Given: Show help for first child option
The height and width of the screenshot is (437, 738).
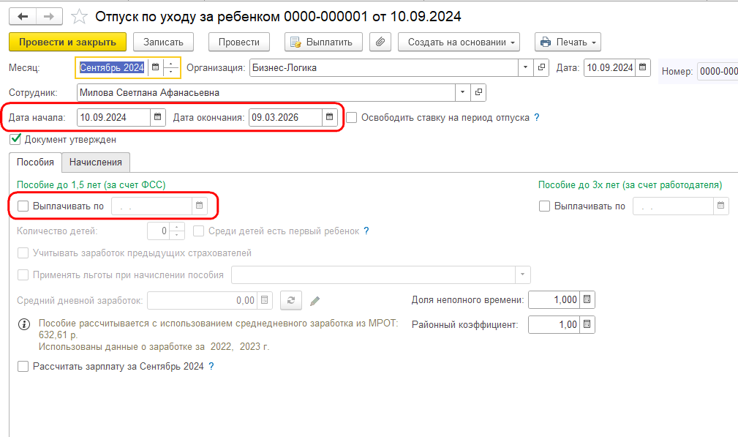Looking at the screenshot, I should click(x=366, y=231).
